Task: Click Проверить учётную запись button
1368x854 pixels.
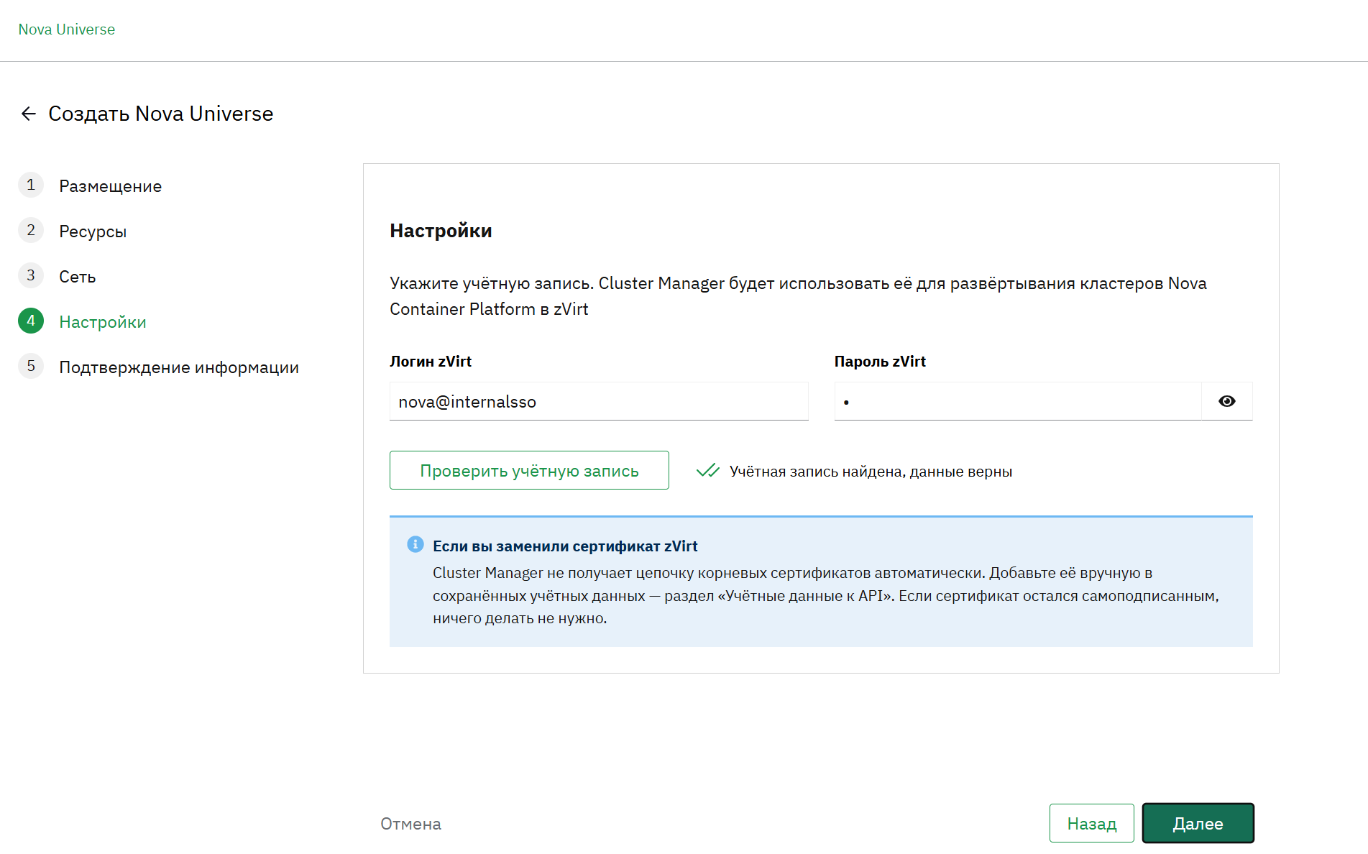Action: tap(529, 470)
